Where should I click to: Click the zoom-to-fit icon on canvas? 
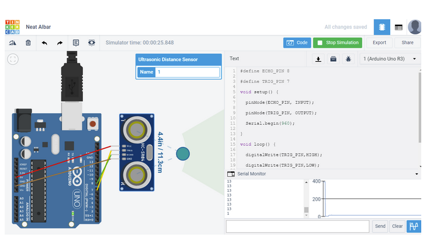[x=13, y=59]
